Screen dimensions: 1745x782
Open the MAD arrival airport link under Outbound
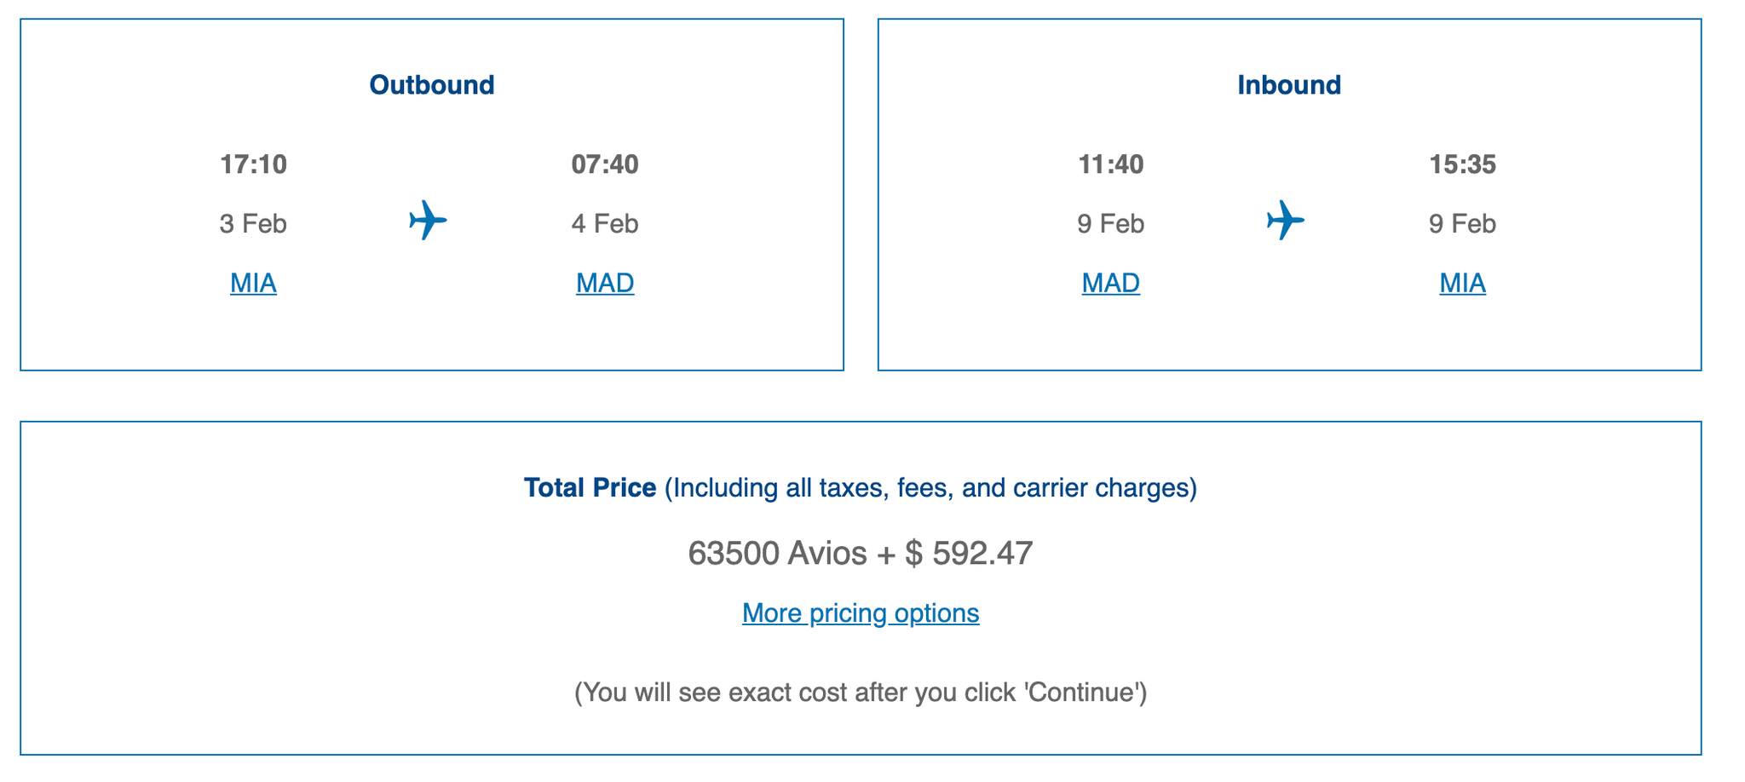coord(604,282)
